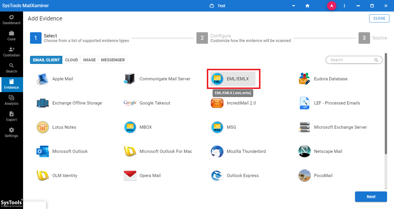Switch to the MESSENGER tab

(113, 60)
